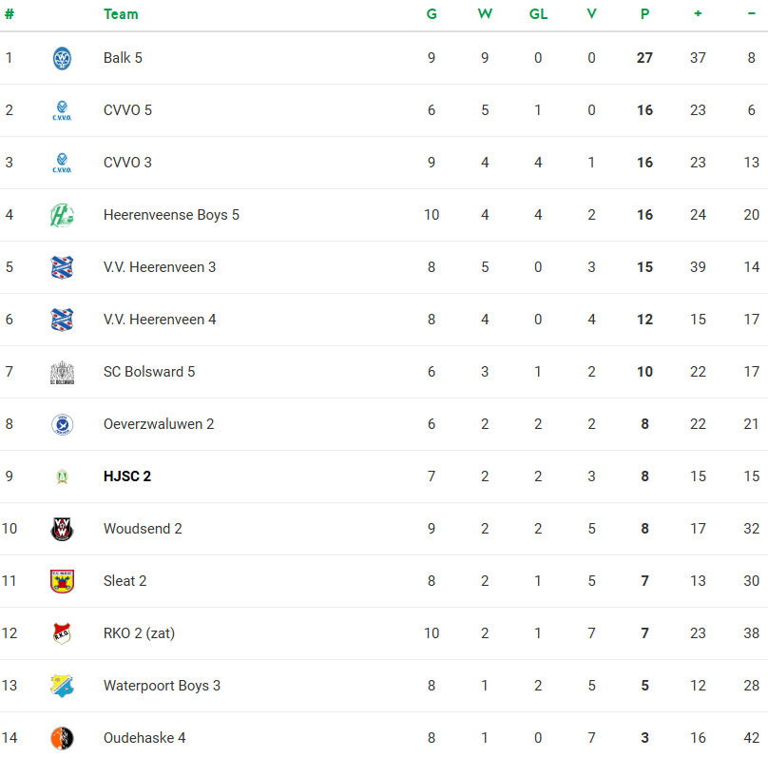Click the W wins column header
This screenshot has width=768, height=758.
[485, 14]
